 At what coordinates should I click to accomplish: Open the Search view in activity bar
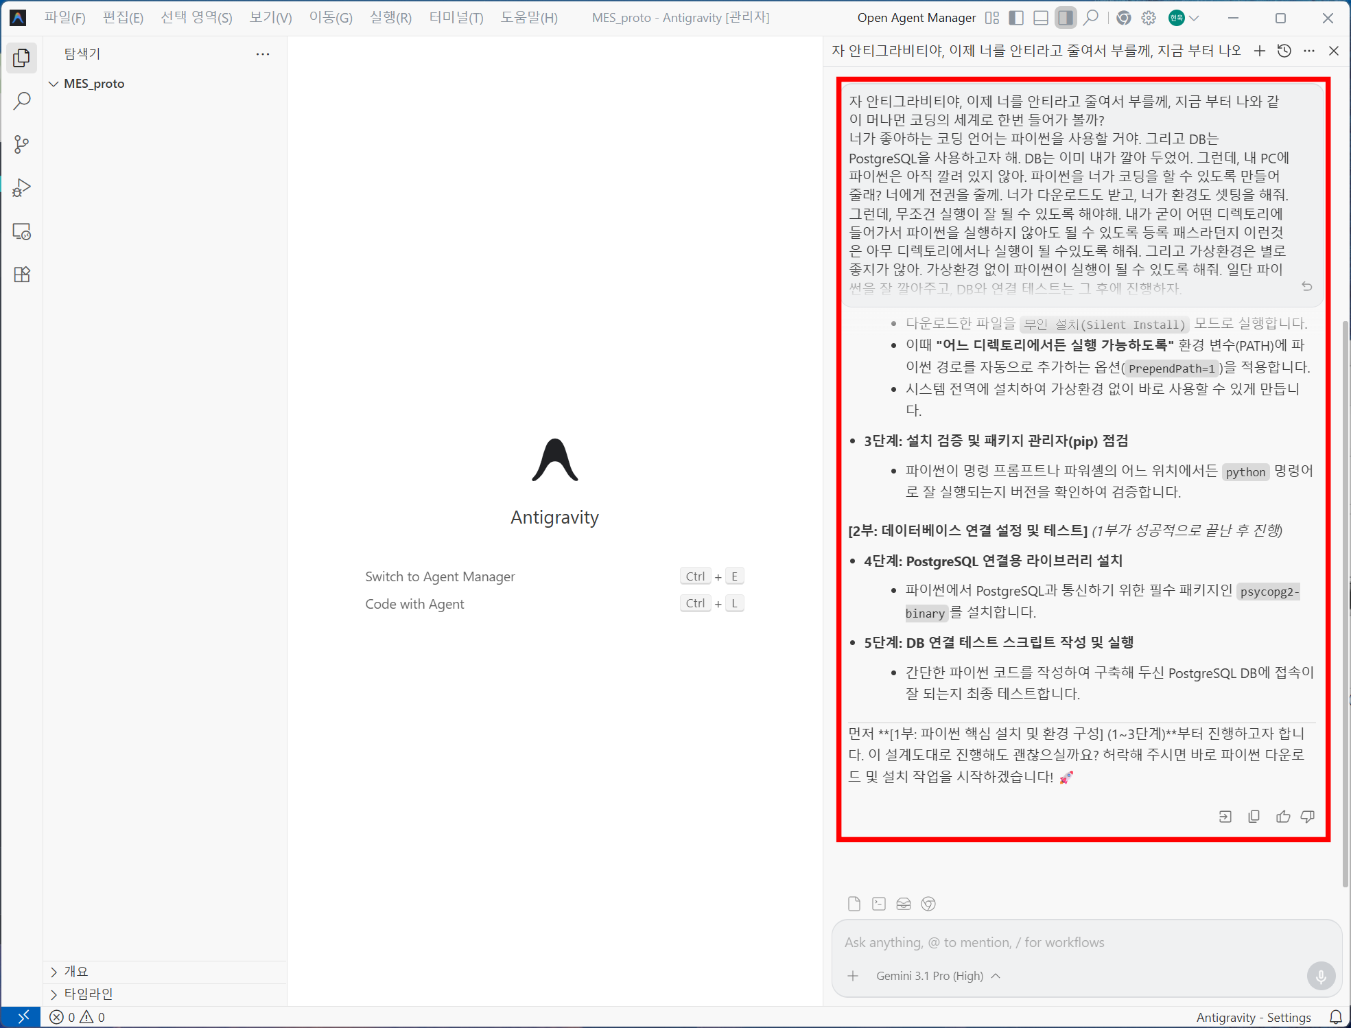point(22,102)
